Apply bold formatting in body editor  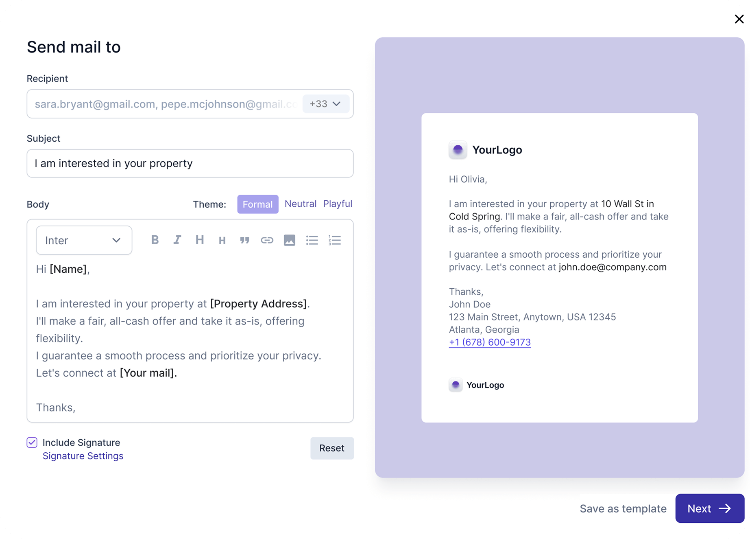point(155,240)
